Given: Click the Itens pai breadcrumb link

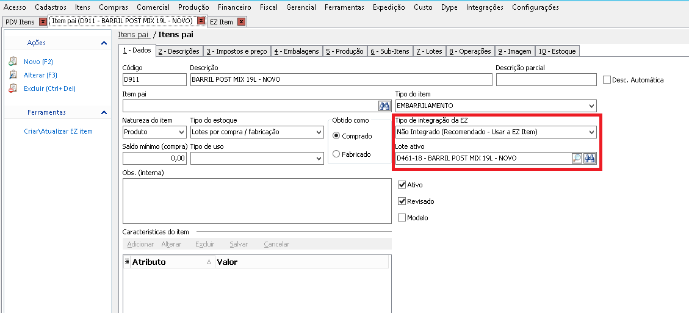Looking at the screenshot, I should coord(134,35).
